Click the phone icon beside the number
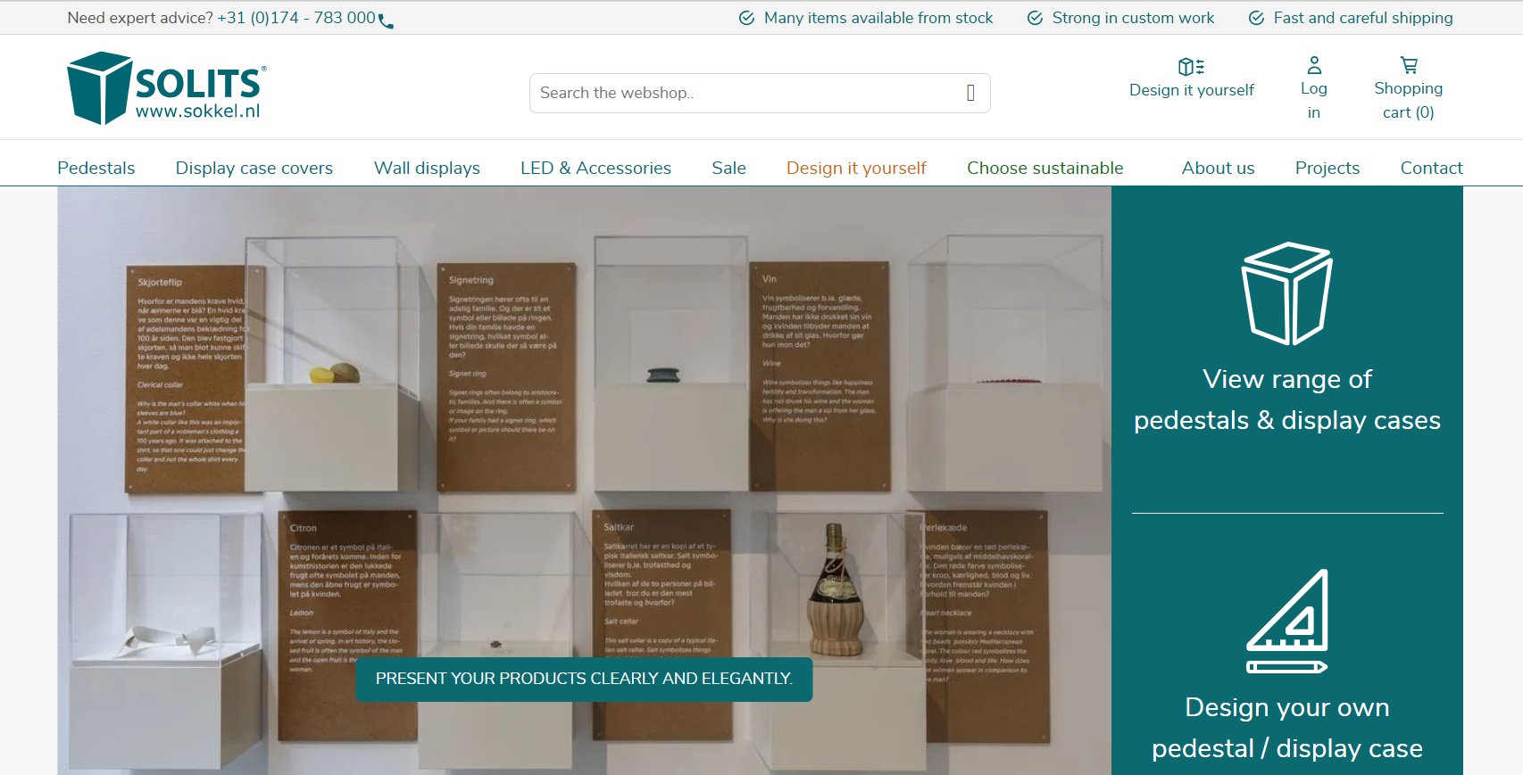The image size is (1523, 775). pyautogui.click(x=386, y=21)
